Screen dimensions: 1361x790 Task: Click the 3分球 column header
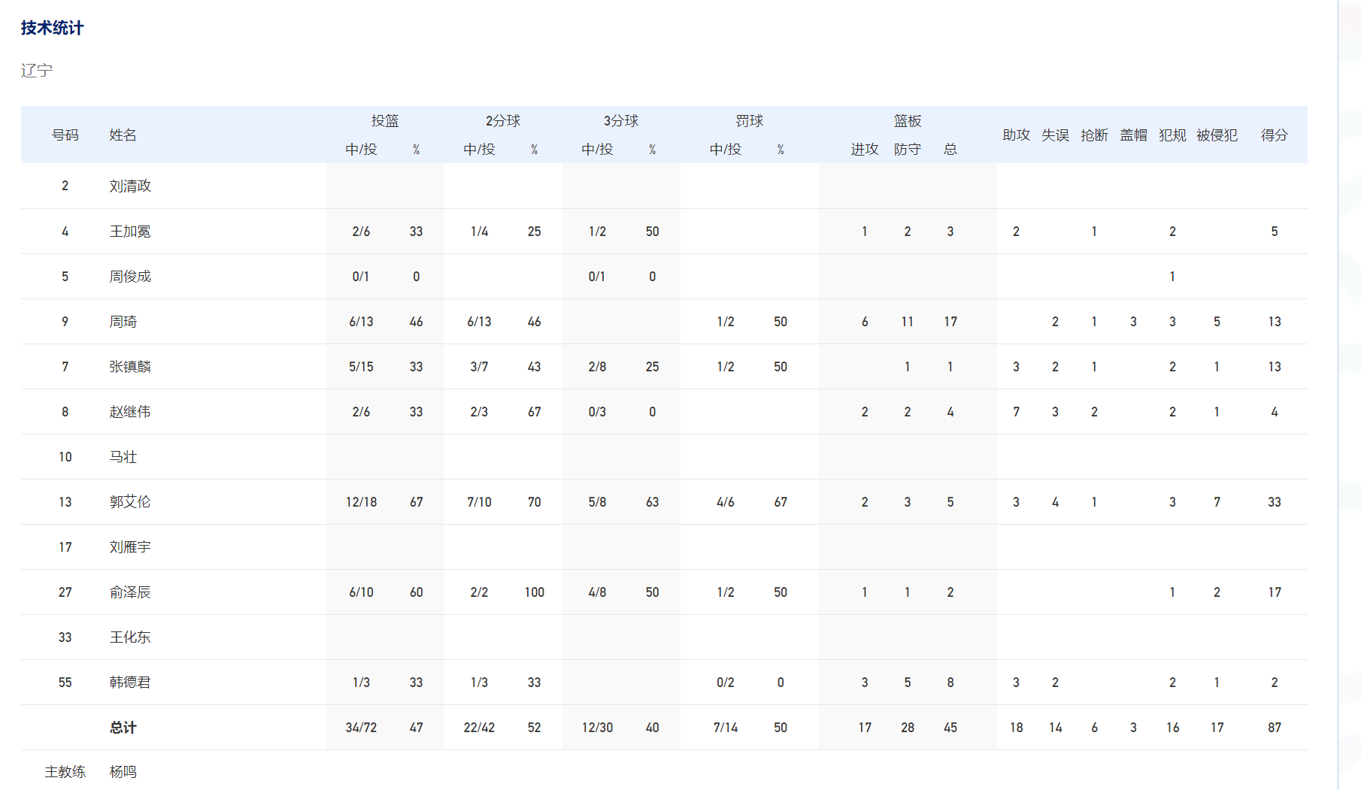click(x=621, y=121)
